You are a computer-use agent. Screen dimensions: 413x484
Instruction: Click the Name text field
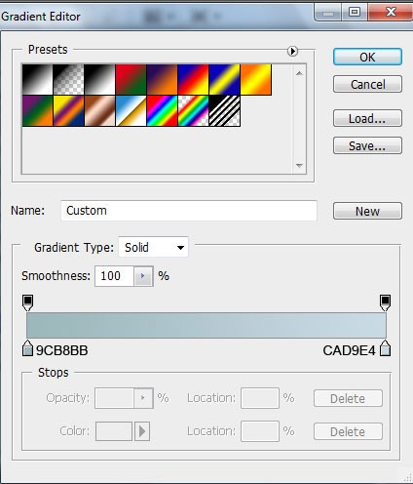point(189,211)
